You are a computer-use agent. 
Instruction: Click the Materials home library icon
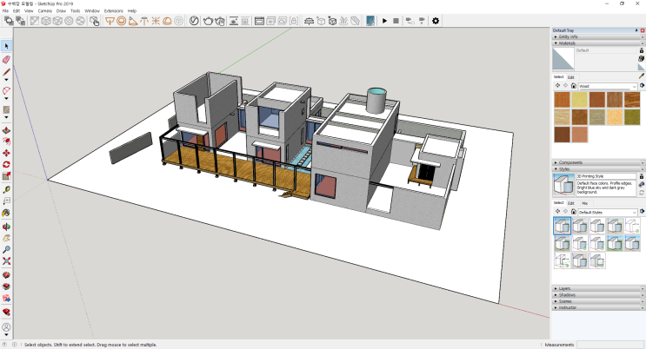[573, 86]
